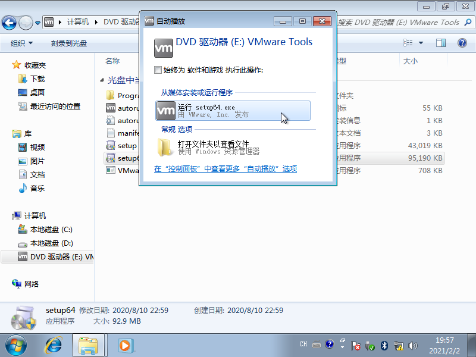Open the Windows Start menu
This screenshot has width=476, height=357.
pyautogui.click(x=16, y=346)
